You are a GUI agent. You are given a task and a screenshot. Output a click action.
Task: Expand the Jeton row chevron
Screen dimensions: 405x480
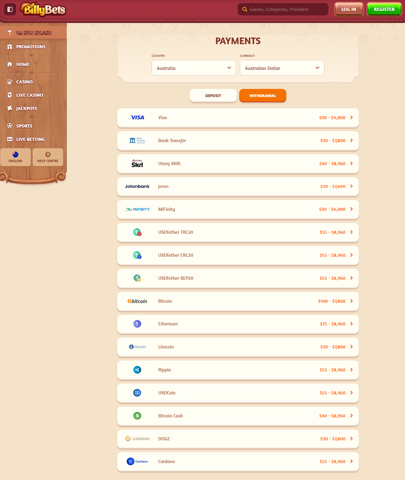pos(352,186)
